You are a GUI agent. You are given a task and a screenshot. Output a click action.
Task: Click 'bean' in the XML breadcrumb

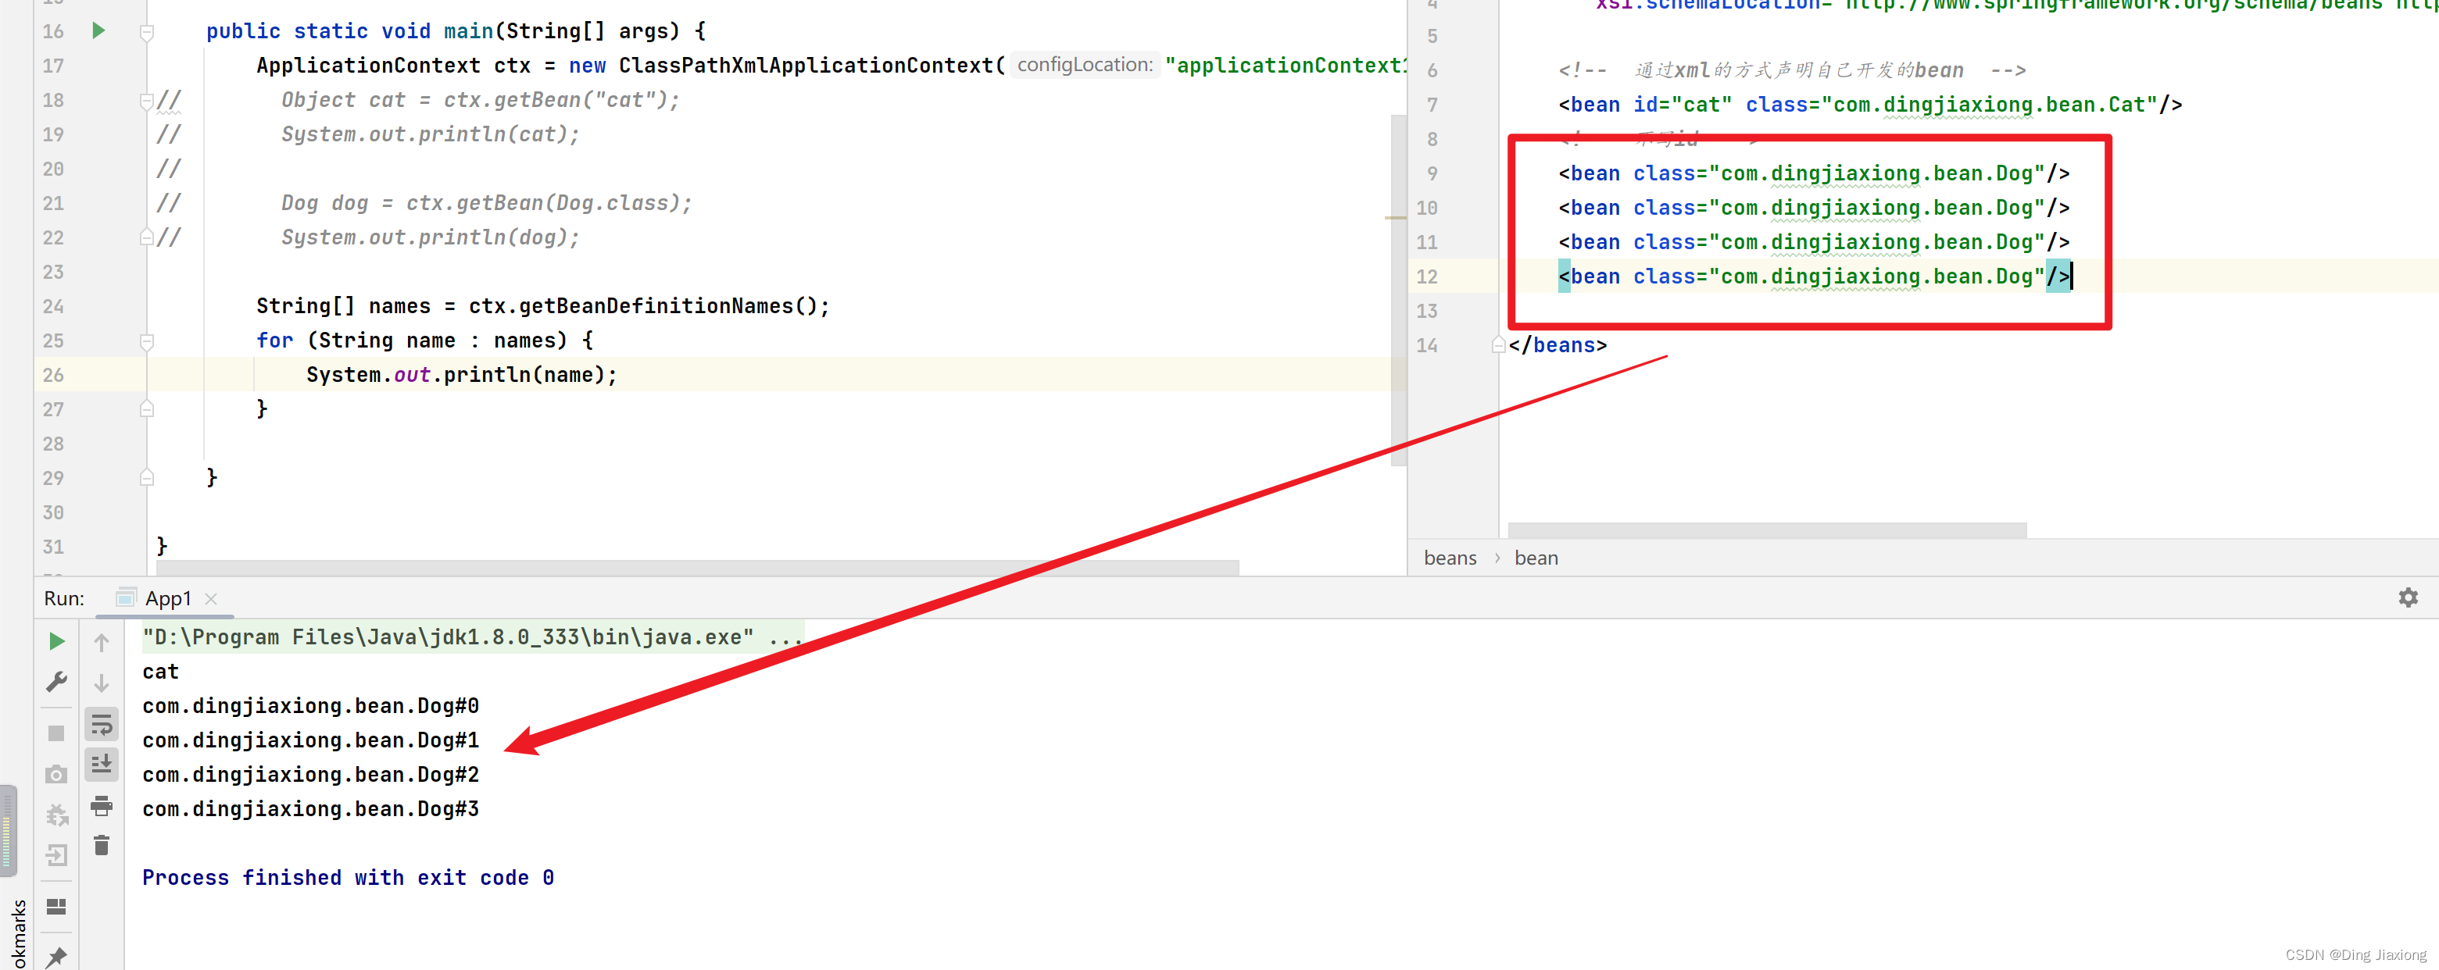[x=1536, y=558]
